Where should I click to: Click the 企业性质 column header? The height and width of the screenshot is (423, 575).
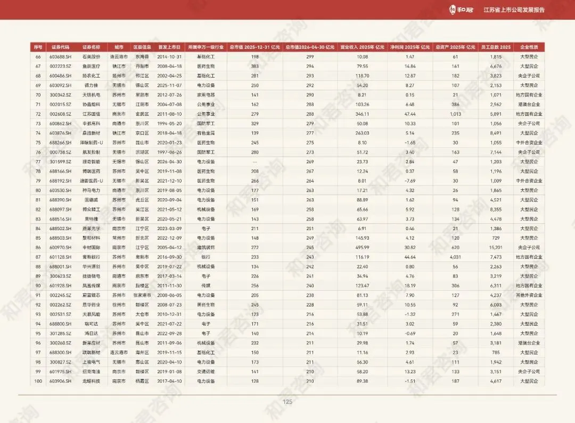click(529, 47)
